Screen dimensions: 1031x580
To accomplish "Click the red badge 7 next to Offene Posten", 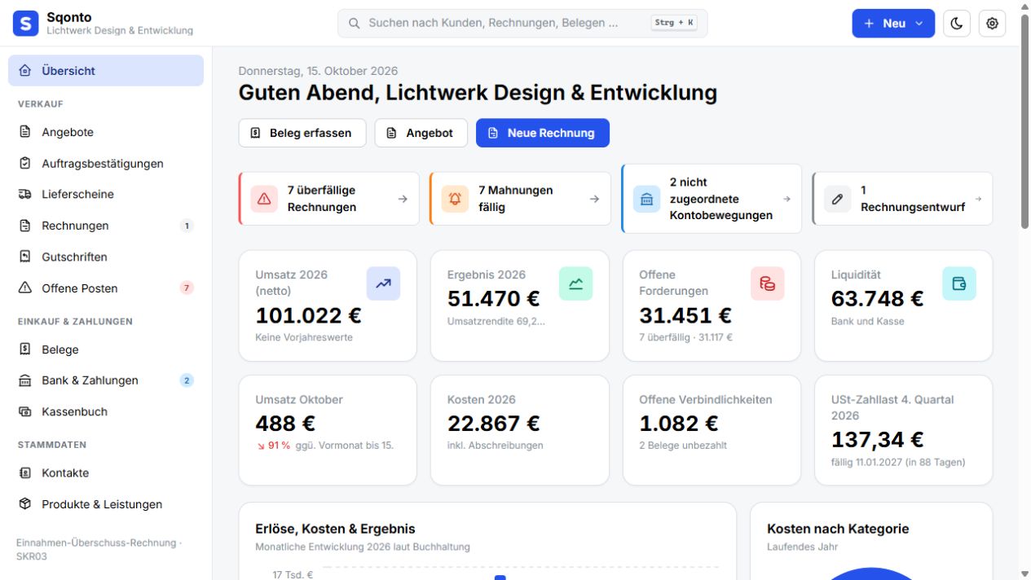I will (187, 288).
